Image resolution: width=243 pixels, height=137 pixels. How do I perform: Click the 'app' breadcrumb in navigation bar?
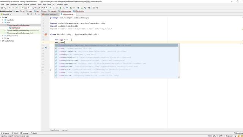[16, 11]
